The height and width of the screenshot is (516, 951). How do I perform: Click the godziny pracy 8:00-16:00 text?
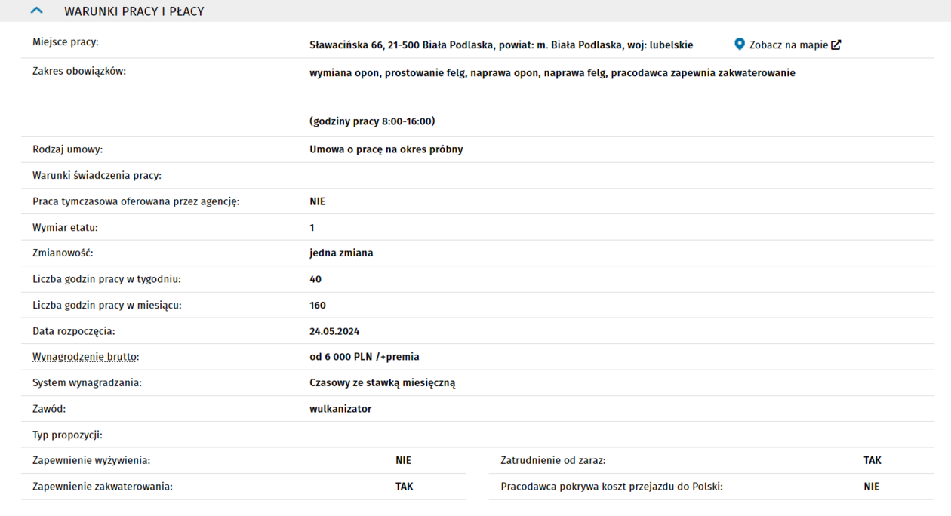371,121
